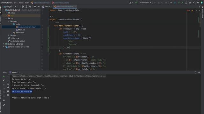Click the highlighted 'Am I male? true' output
Screen dimensions: 204x114
tap(22, 92)
